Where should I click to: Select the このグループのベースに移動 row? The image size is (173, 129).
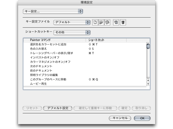tap(48, 79)
